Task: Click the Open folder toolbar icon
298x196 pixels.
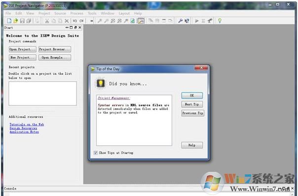Action: (16, 21)
